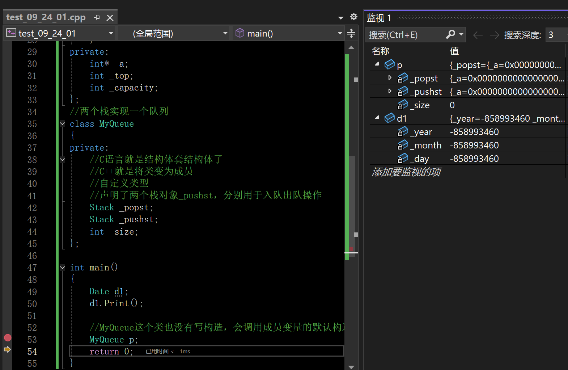Collapse the p variable in Watch
Image resolution: width=568 pixels, height=370 pixels.
coord(377,64)
